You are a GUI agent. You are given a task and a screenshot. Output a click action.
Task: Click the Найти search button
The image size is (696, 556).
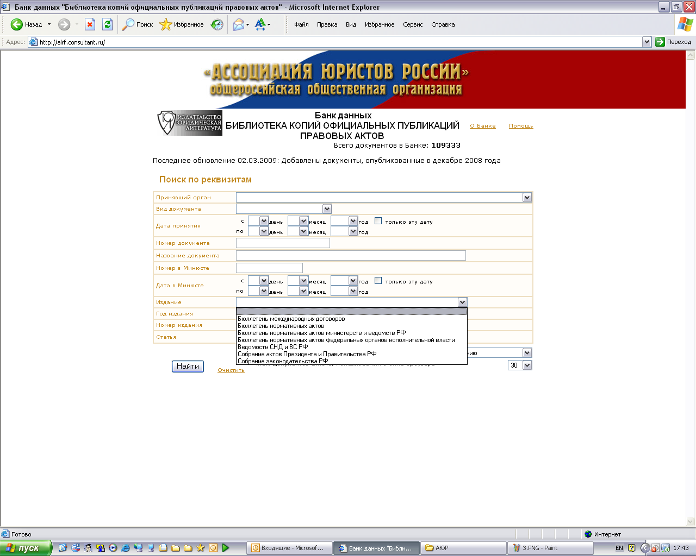tap(188, 367)
